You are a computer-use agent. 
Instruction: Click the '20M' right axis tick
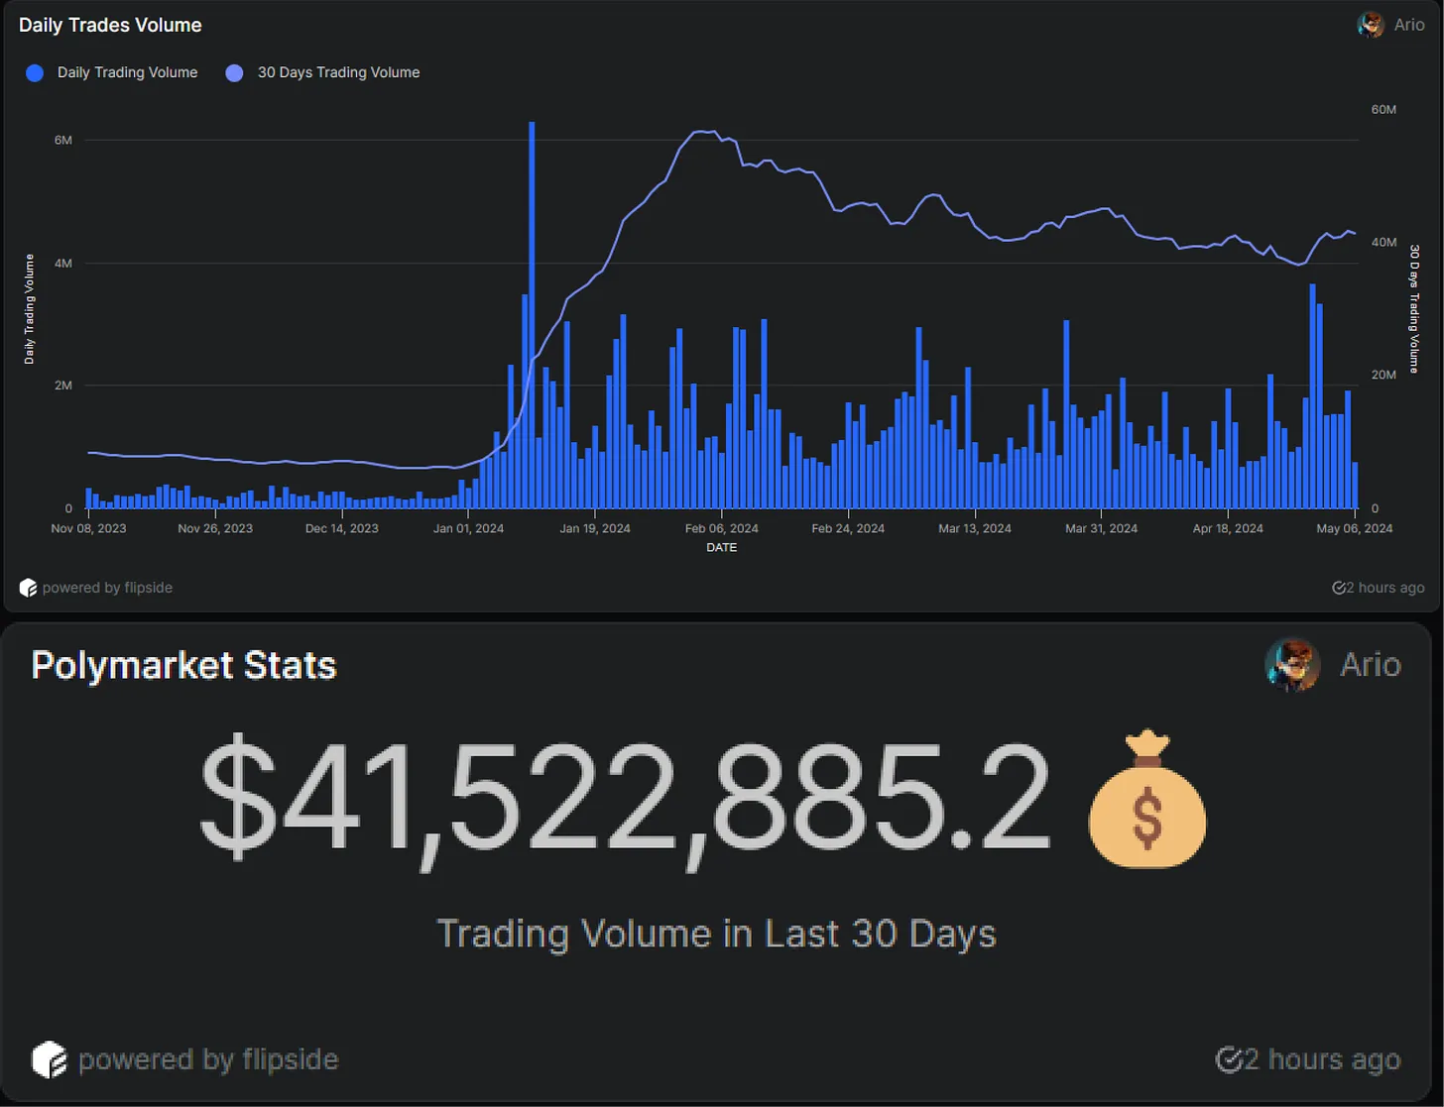click(x=1384, y=375)
